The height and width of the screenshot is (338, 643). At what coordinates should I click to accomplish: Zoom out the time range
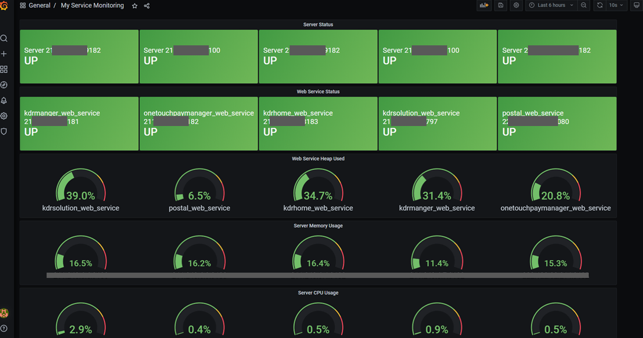point(584,5)
